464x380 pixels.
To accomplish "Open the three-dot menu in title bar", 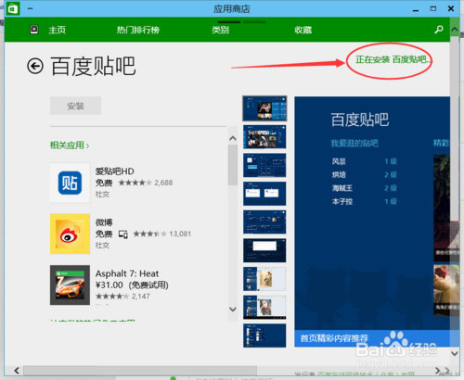I will point(30,8).
